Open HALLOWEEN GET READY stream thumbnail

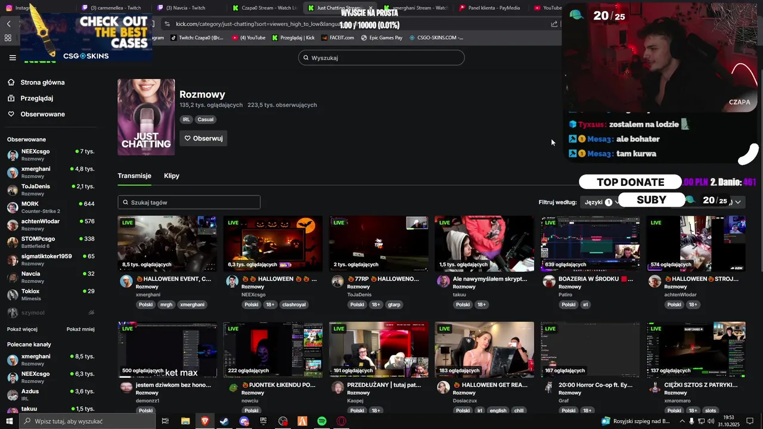tap(484, 350)
